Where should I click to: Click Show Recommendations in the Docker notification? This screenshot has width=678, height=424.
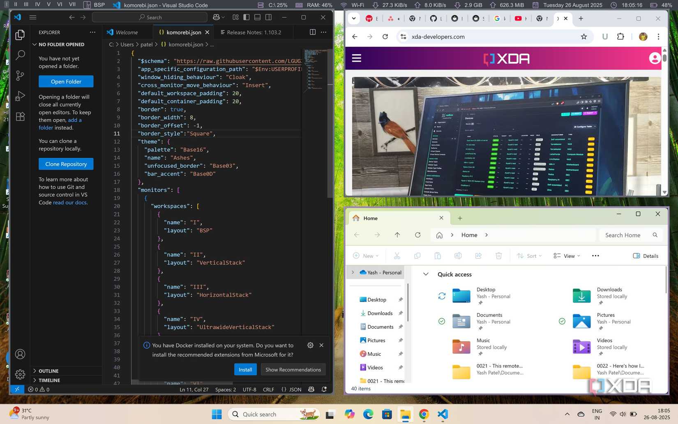(293, 369)
